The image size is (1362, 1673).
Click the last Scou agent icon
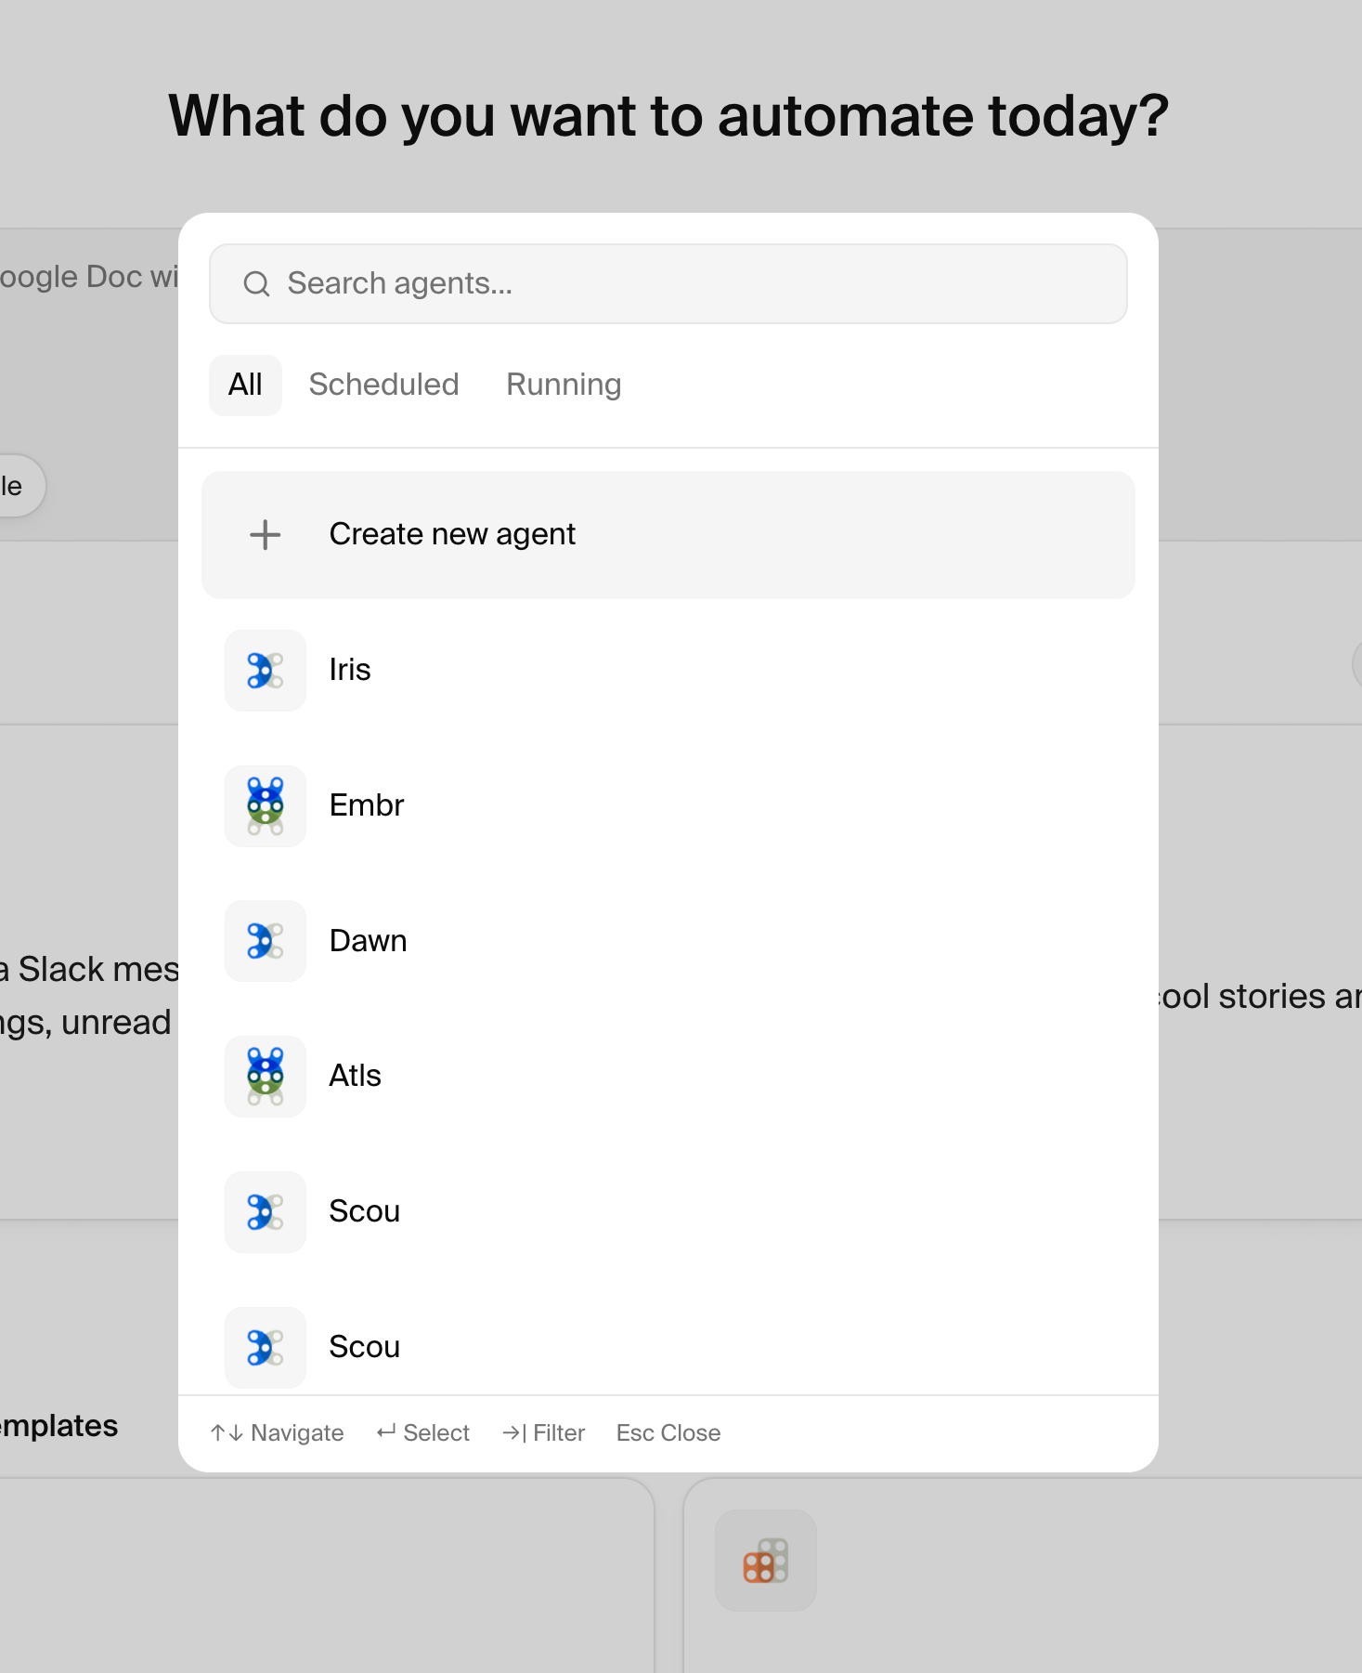(x=266, y=1347)
